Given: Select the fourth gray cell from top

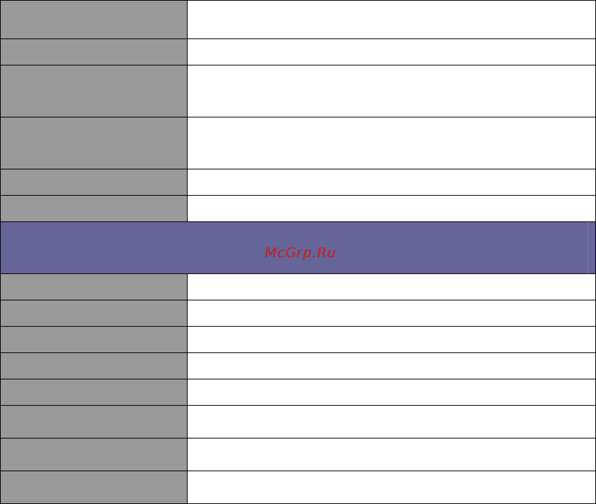Looking at the screenshot, I should [x=94, y=143].
